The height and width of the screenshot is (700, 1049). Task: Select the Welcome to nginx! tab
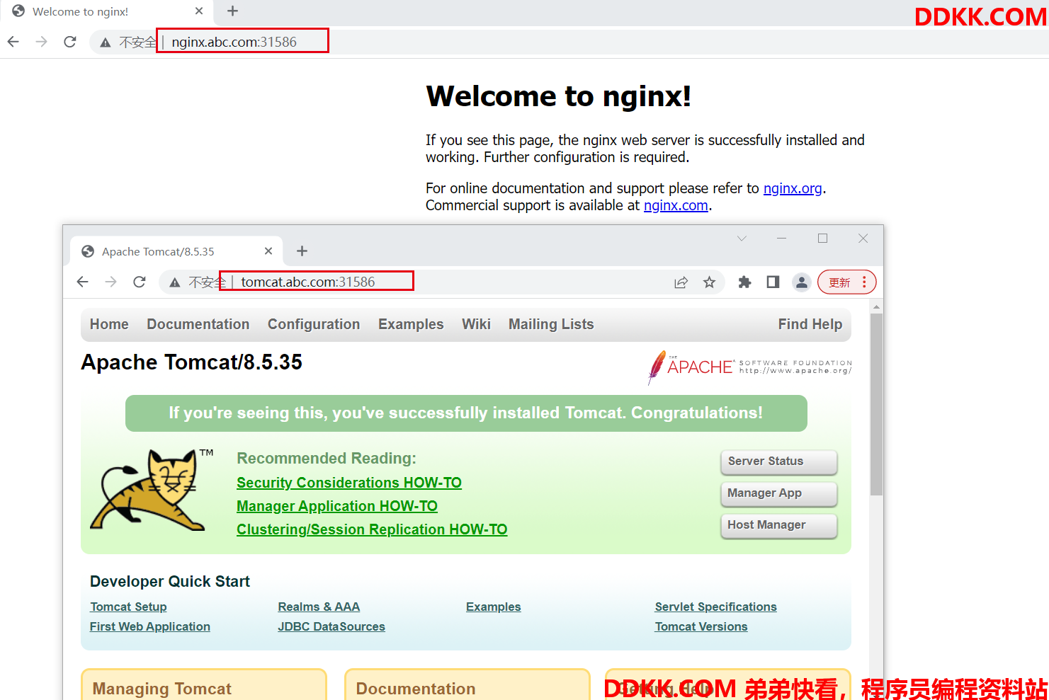[106, 11]
